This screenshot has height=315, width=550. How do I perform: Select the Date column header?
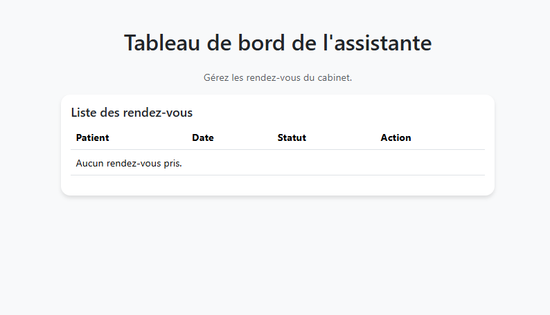point(202,137)
